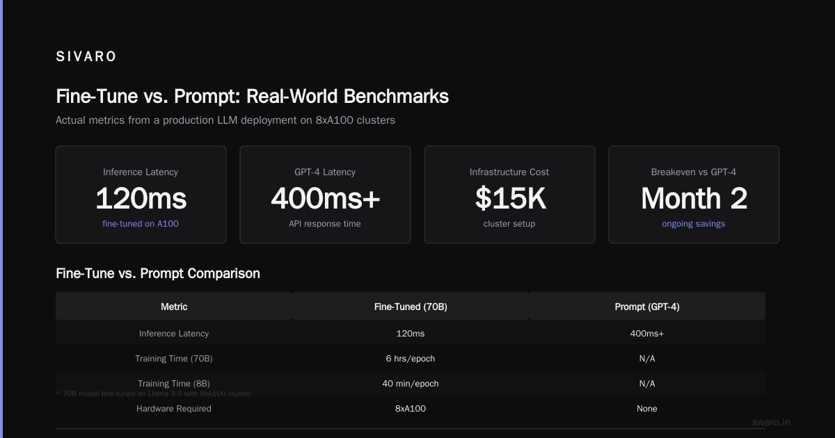Image resolution: width=835 pixels, height=438 pixels.
Task: Select the Training Time (70B) row label
Action: [x=174, y=359]
